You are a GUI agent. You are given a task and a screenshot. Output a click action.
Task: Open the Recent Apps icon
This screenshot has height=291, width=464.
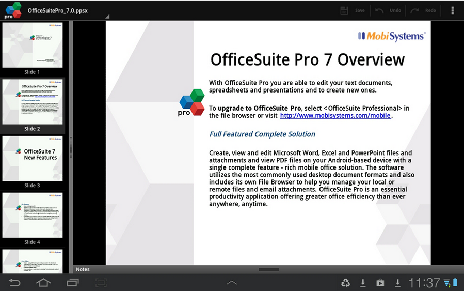tap(73, 283)
